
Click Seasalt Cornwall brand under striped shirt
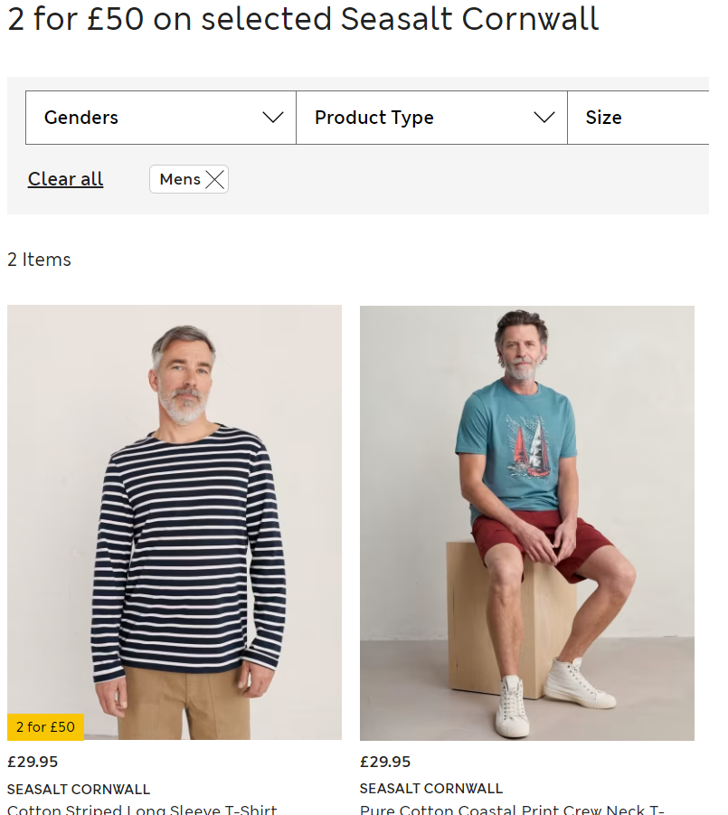click(x=79, y=789)
